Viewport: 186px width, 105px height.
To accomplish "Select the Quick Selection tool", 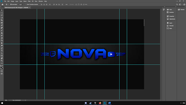I will click(x=2, y=18).
